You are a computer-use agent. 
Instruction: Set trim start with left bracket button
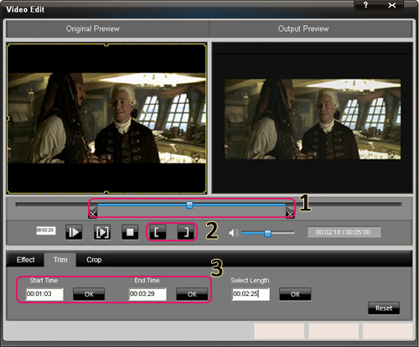pyautogui.click(x=158, y=232)
